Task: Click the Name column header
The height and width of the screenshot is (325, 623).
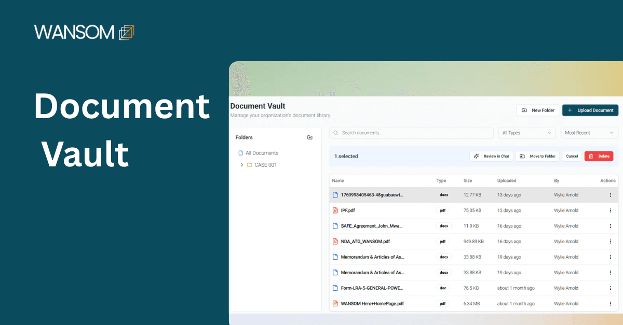Action: click(x=338, y=181)
